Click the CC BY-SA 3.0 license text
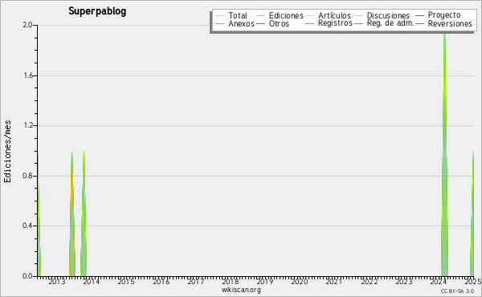This screenshot has height=297, width=482. 457,291
